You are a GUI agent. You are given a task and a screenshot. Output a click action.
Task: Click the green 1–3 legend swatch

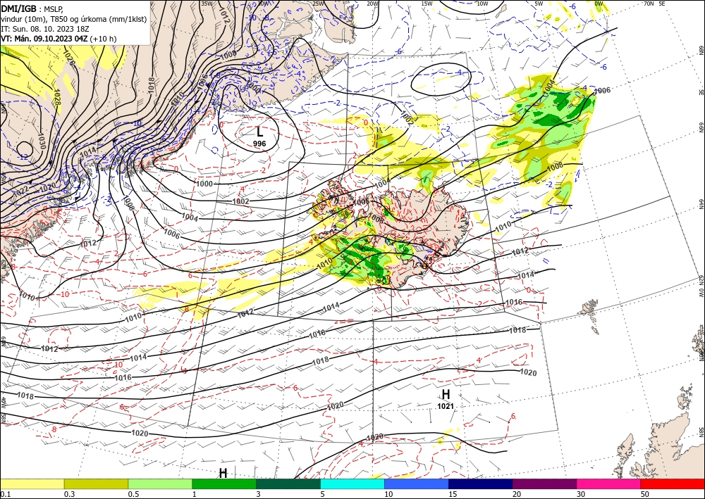coord(224,484)
